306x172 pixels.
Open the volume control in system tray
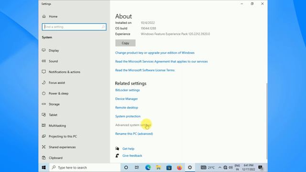pyautogui.click(x=230, y=168)
